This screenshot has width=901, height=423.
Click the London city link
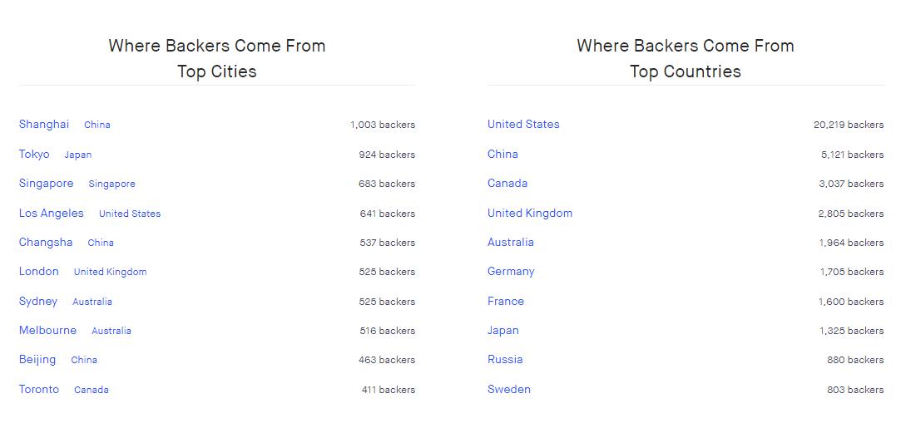39,272
